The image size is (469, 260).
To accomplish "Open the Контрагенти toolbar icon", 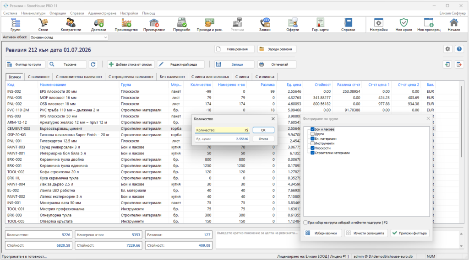I will click(x=71, y=25).
